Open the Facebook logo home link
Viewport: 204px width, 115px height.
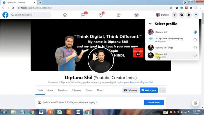(x=5, y=15)
